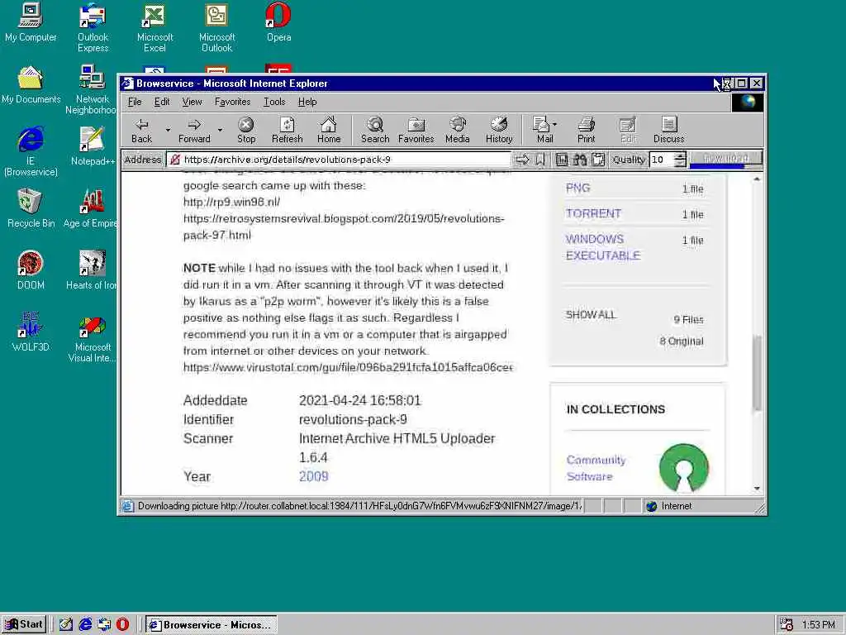The image size is (846, 635).
Task: Open the View menu
Action: pos(192,102)
